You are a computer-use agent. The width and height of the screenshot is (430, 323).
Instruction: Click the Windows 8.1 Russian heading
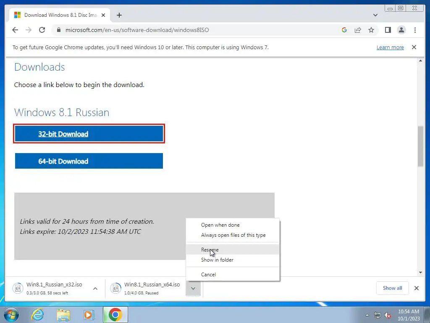coord(62,112)
